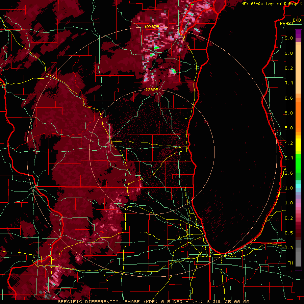Click the 1.0 value on color scale
The height and width of the screenshot is (304, 304).
coord(289,203)
